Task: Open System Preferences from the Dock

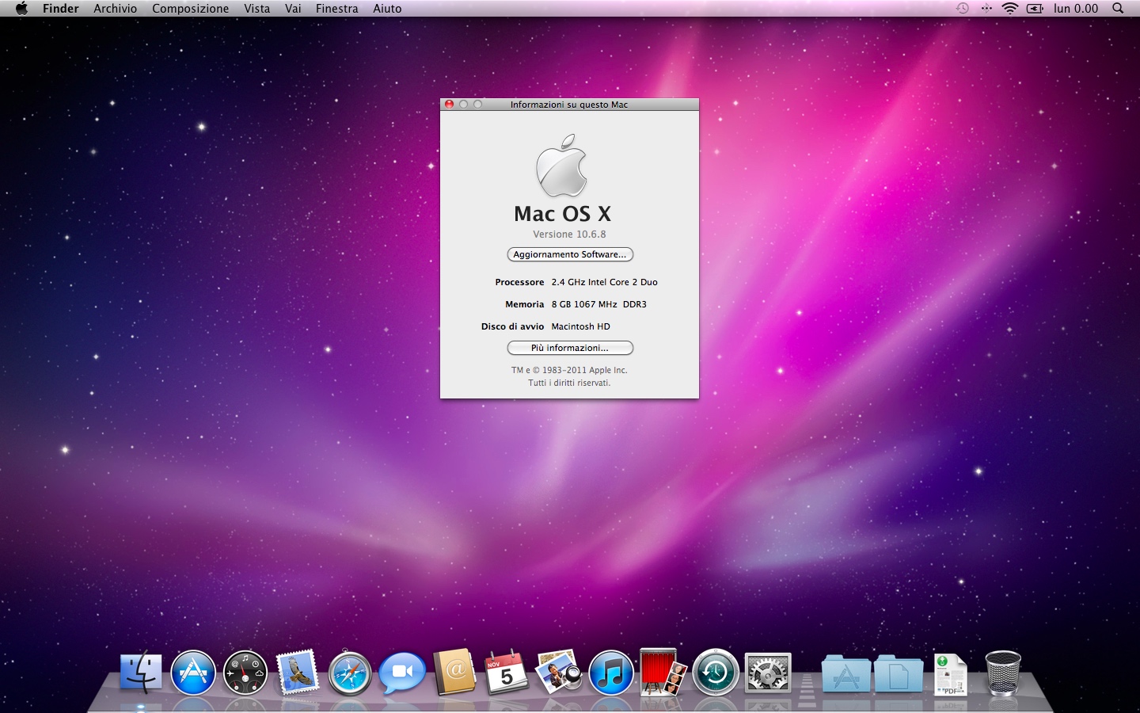Action: (766, 672)
